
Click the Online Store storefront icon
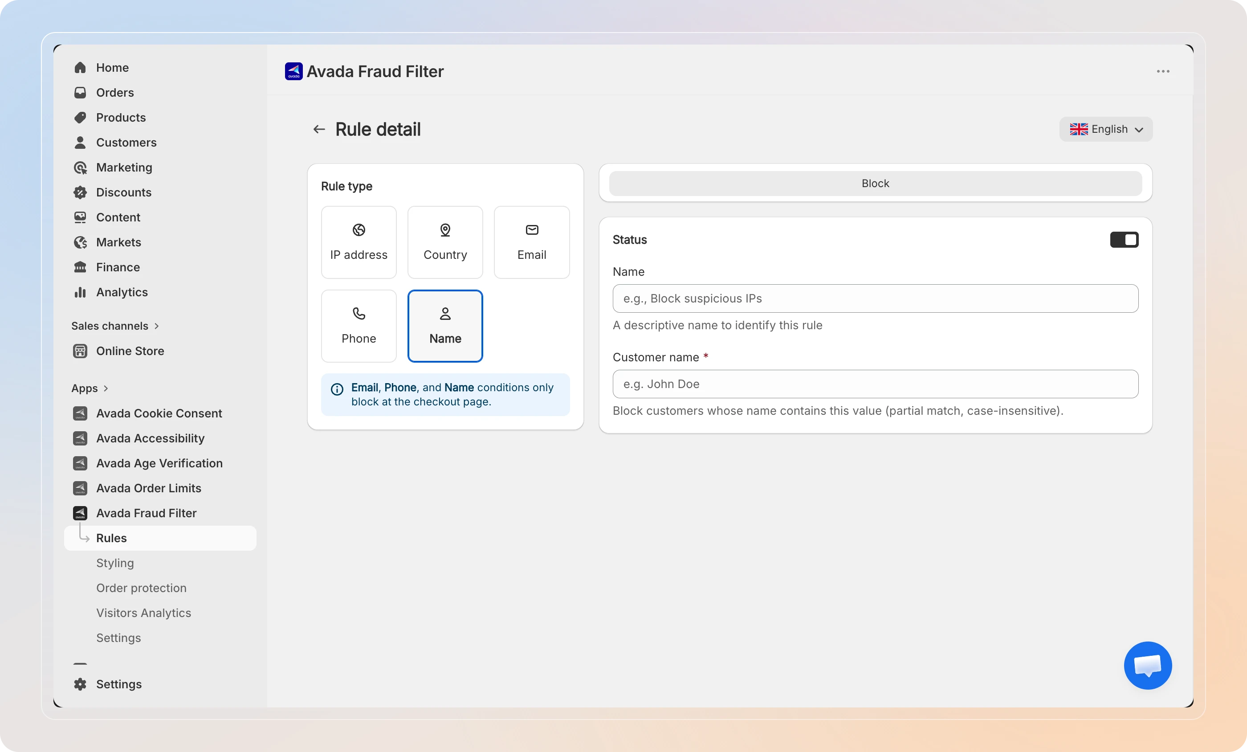[80, 351]
